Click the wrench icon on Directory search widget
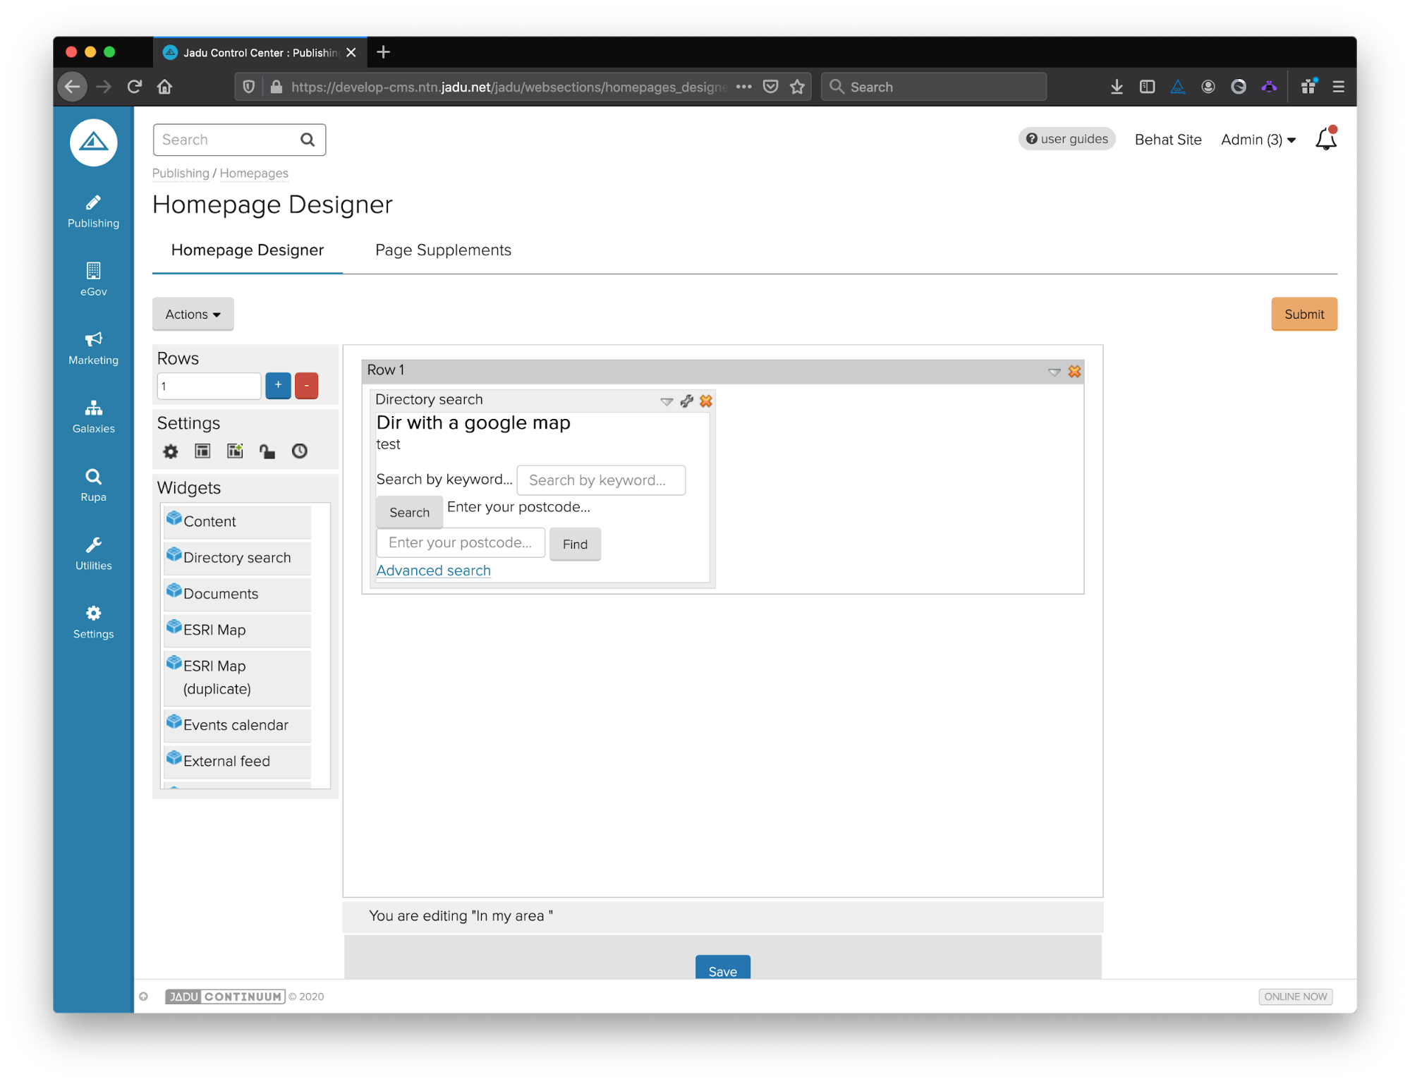 (686, 401)
